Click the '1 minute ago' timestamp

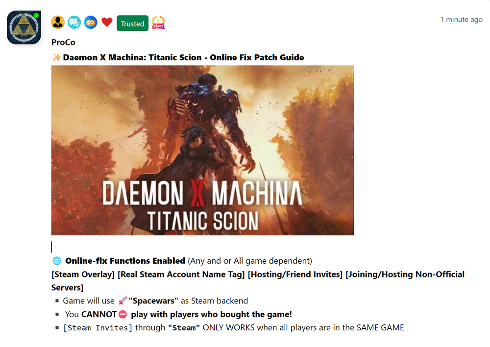[461, 20]
